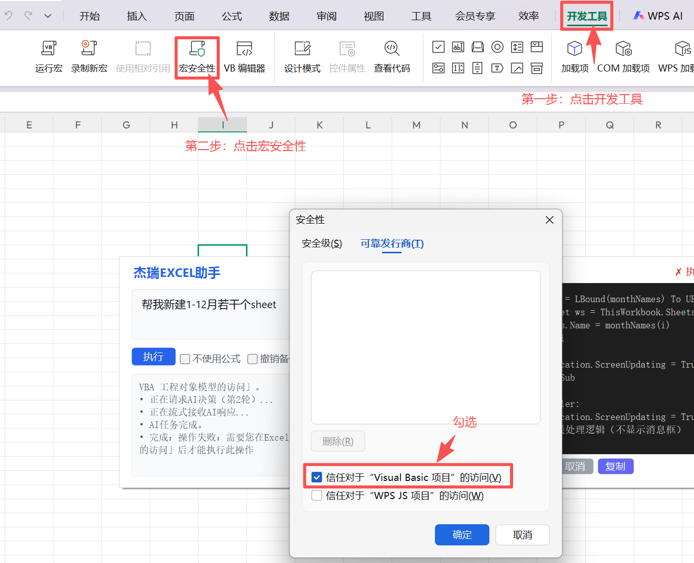Enable trust access to WPS JS project
The width and height of the screenshot is (694, 563).
coord(317,496)
